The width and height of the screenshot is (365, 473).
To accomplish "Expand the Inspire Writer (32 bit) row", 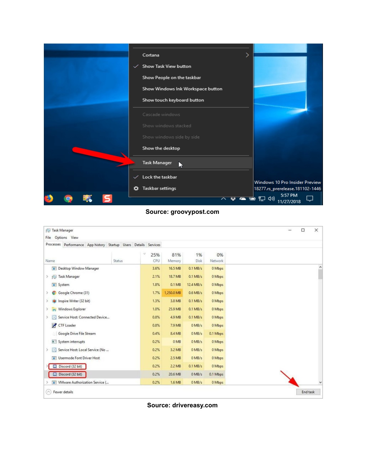I will pos(47,301).
